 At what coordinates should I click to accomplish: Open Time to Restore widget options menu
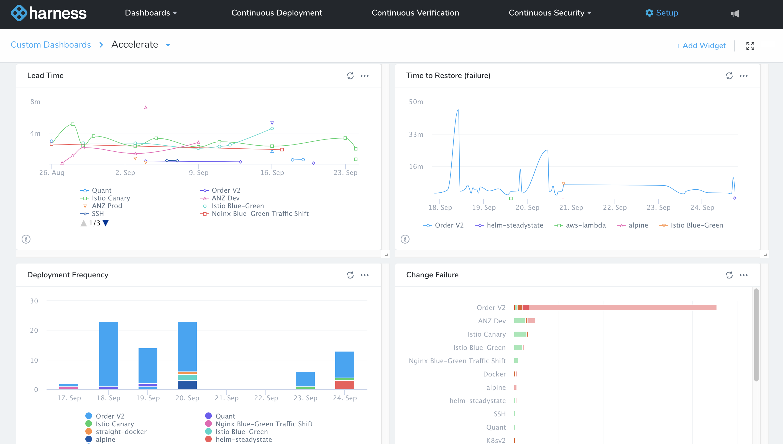point(743,76)
